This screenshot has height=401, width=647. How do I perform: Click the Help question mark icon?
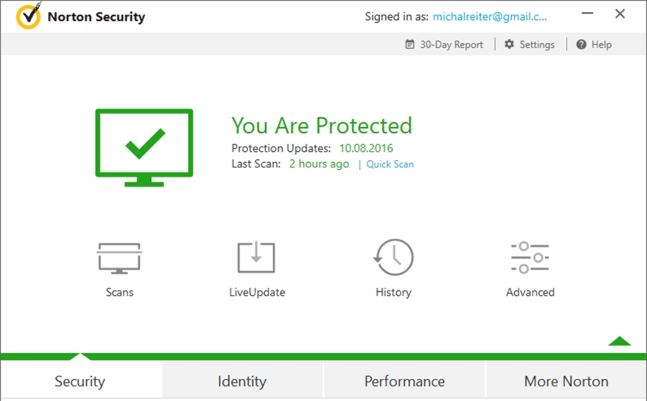[x=581, y=44]
